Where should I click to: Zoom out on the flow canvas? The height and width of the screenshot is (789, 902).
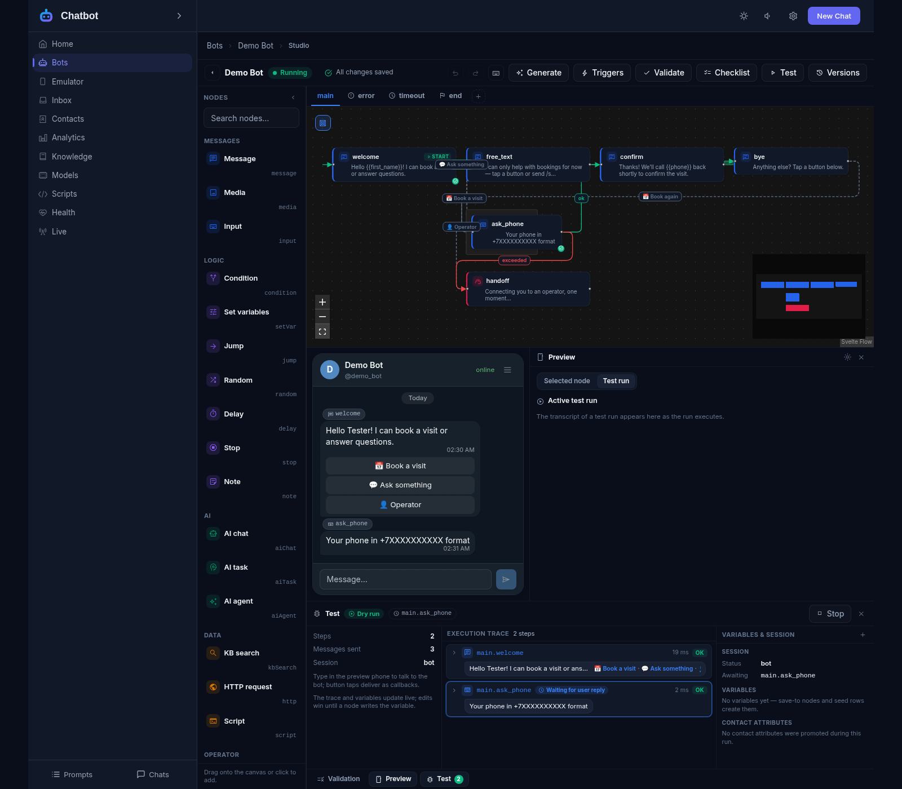(322, 317)
